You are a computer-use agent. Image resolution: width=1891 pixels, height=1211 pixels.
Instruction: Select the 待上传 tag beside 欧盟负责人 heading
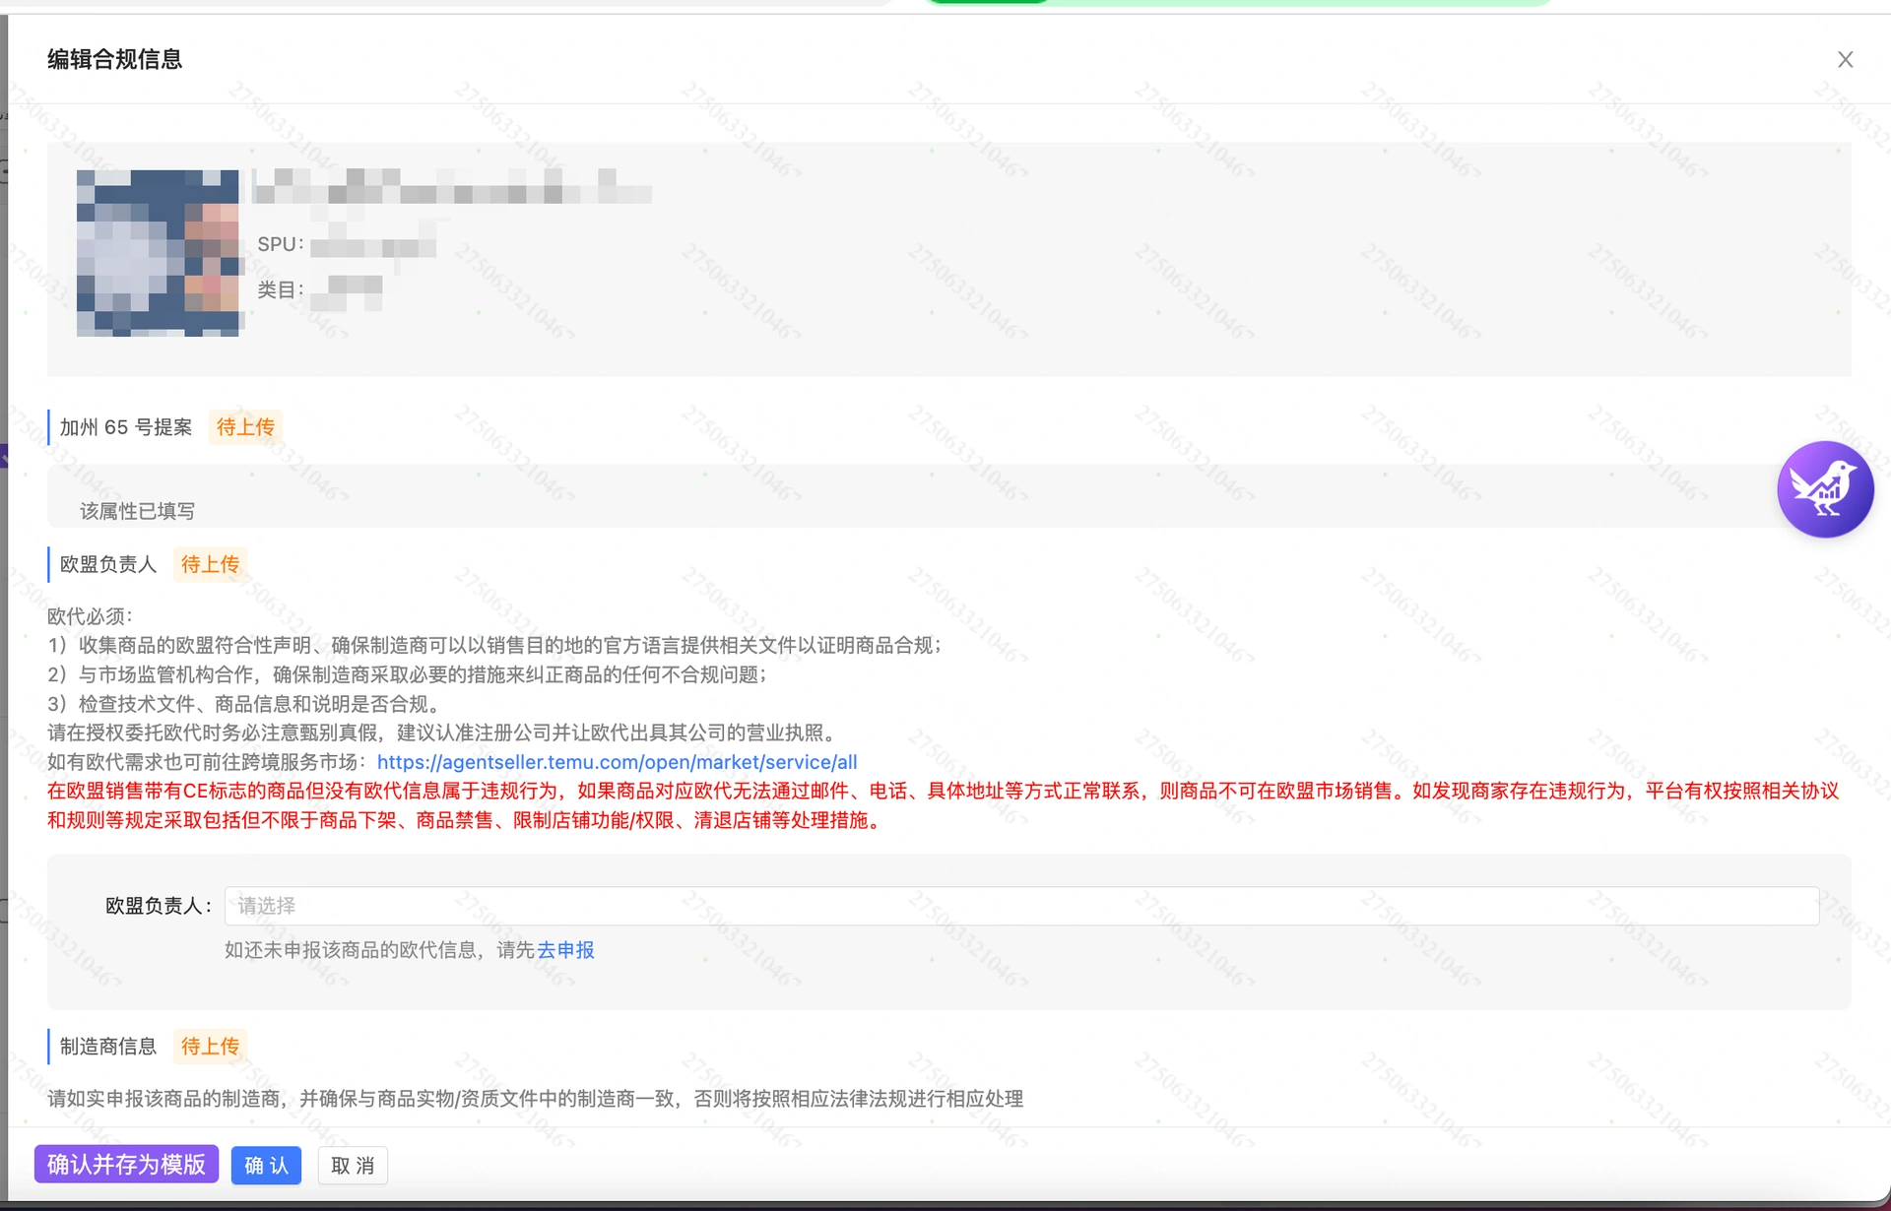click(210, 564)
